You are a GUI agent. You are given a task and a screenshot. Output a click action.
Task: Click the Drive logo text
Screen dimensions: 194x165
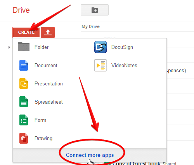pos(21,10)
